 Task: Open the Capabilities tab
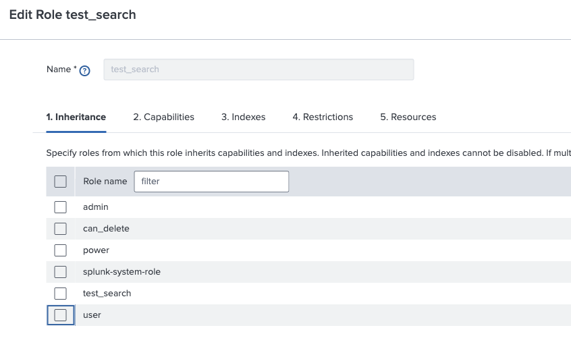pos(163,117)
